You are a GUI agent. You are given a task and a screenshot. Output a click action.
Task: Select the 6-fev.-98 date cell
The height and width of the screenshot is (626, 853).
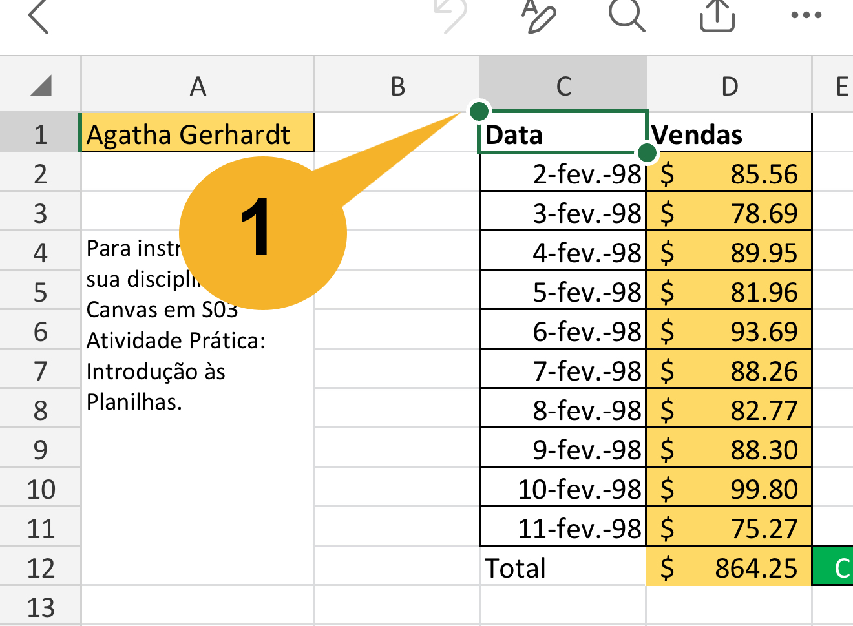tap(563, 331)
